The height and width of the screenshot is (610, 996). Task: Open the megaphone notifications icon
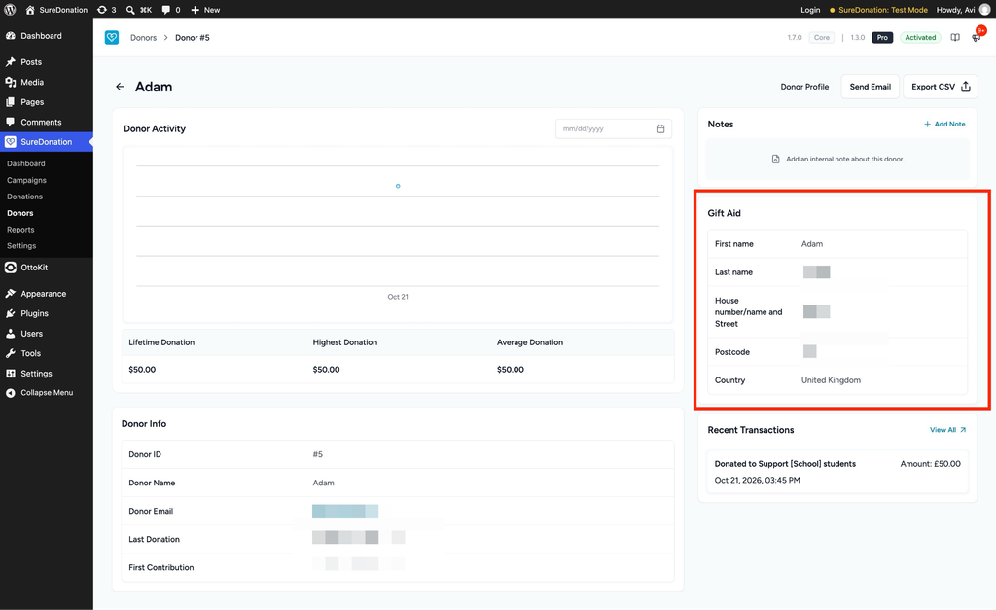977,38
